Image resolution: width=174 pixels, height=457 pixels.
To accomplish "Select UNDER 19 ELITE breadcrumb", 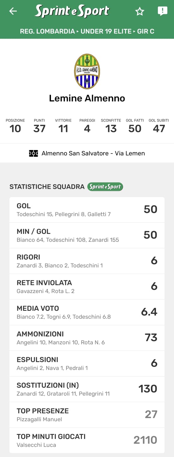I will point(106,31).
